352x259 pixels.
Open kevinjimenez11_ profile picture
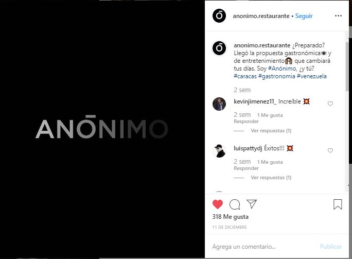(219, 104)
